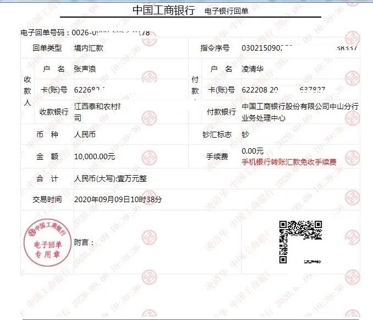
Task: Click the payee card number starting 6226
Action: tap(90, 90)
